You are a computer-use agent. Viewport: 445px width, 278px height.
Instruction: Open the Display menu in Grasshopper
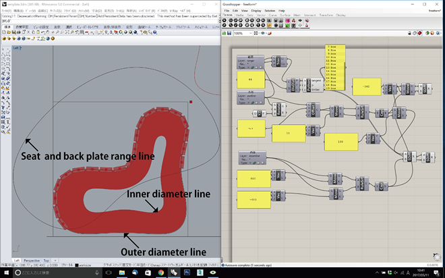[256, 11]
